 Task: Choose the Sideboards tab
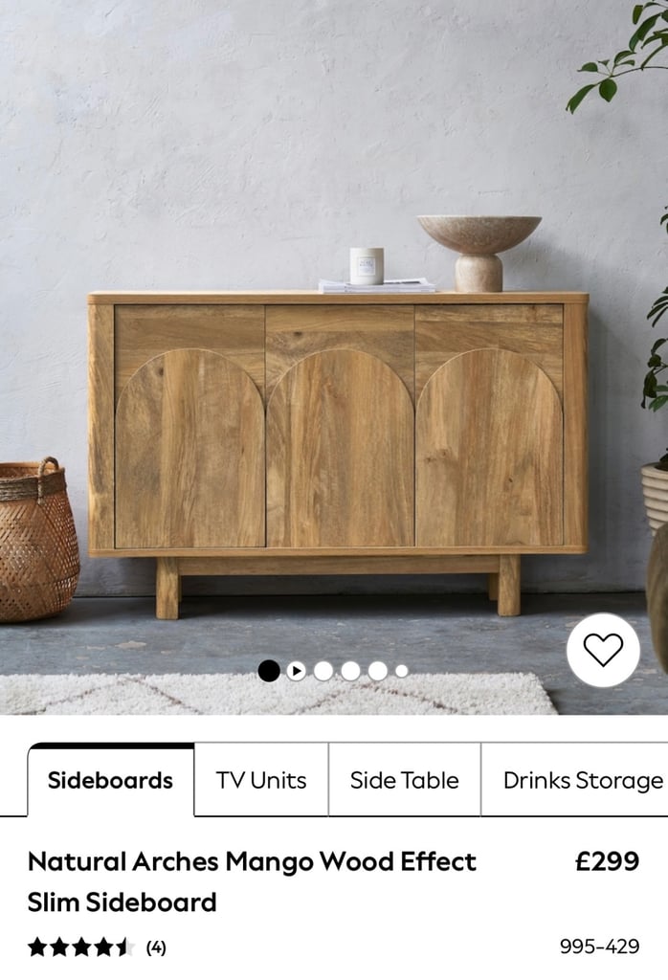(x=111, y=780)
